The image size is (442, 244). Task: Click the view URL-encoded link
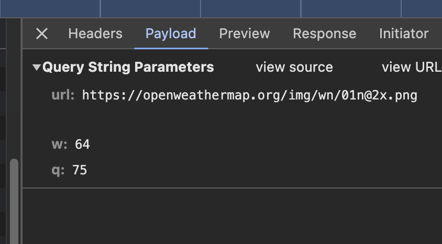(x=412, y=68)
